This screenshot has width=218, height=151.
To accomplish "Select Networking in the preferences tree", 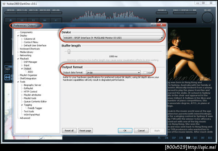I will coord(25,55).
